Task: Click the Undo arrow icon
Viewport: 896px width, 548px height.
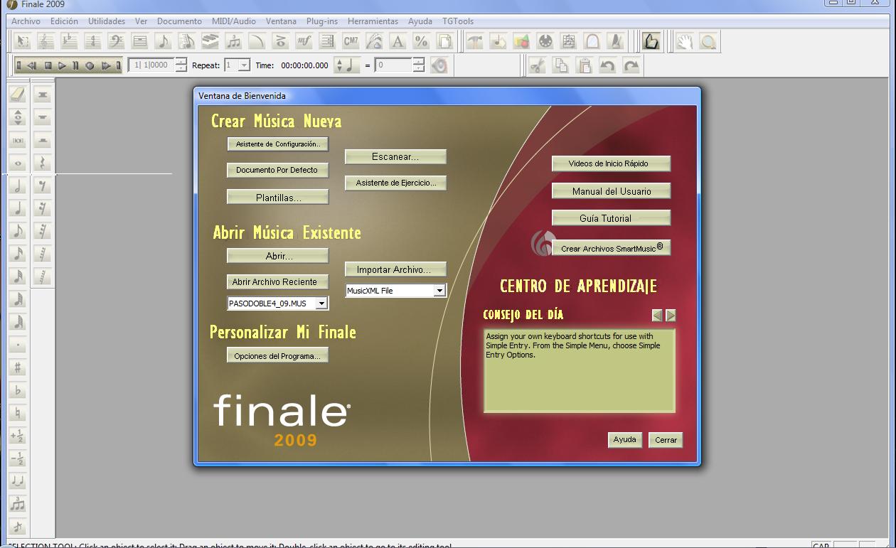Action: [608, 65]
